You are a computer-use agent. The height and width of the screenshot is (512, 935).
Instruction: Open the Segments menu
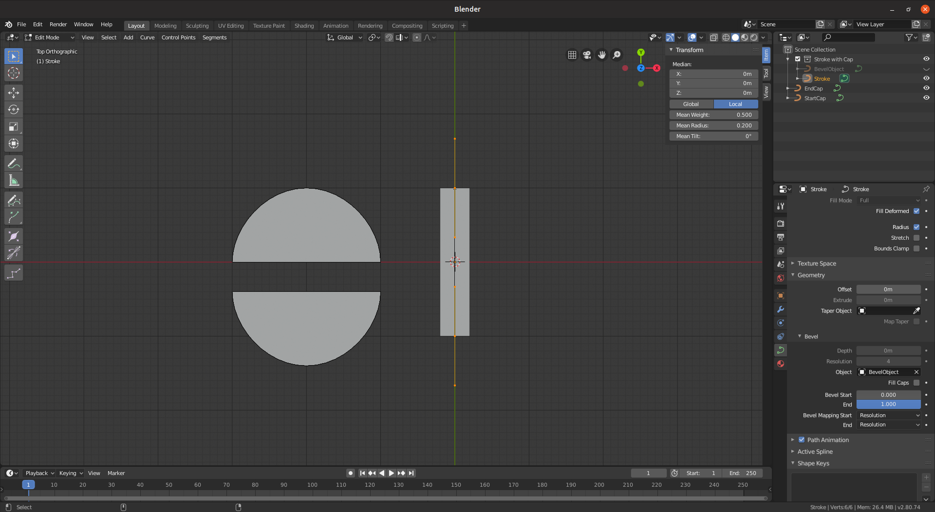(214, 37)
